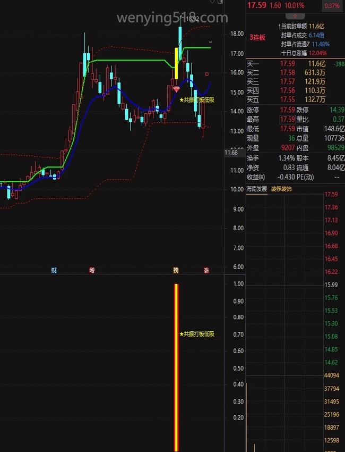Click the boxed 最高 price 17.59
This screenshot has width=345, height=452.
(287, 119)
